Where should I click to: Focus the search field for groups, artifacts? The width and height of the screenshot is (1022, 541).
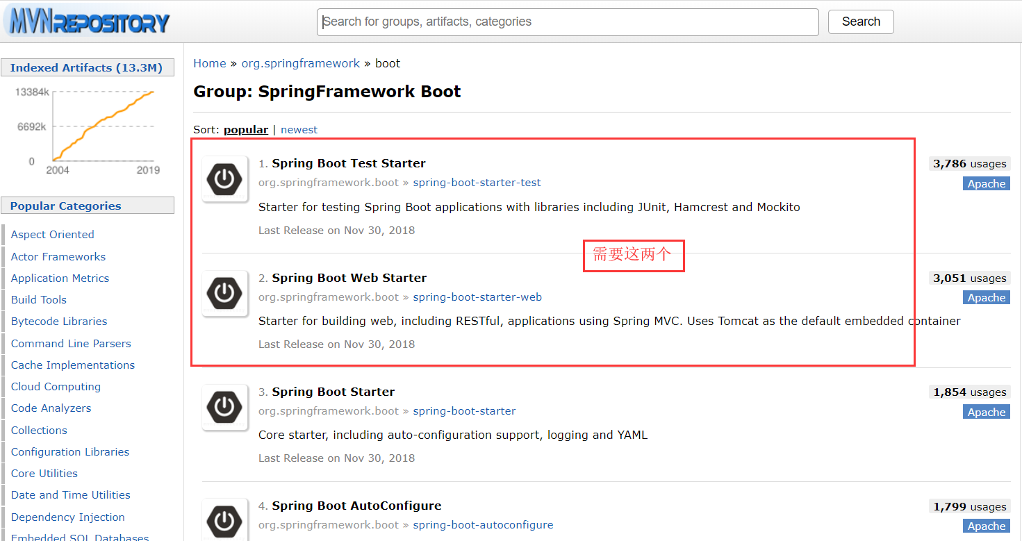coord(568,22)
